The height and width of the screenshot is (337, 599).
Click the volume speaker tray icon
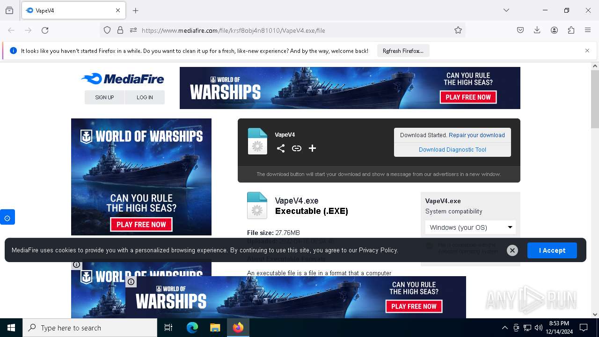[538, 328]
